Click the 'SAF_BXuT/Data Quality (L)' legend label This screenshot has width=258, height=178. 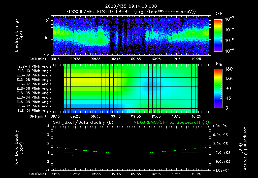pyautogui.click(x=83, y=122)
